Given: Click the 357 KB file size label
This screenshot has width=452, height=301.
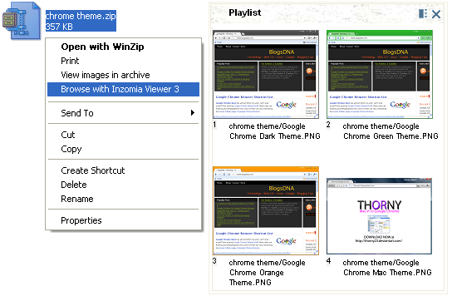Looking at the screenshot, I should coord(59,27).
